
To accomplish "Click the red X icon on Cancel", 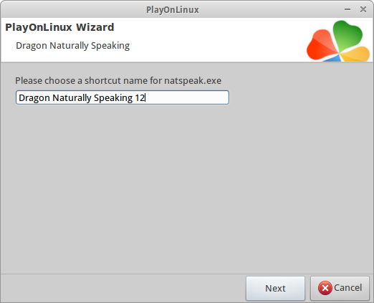I will pos(325,288).
